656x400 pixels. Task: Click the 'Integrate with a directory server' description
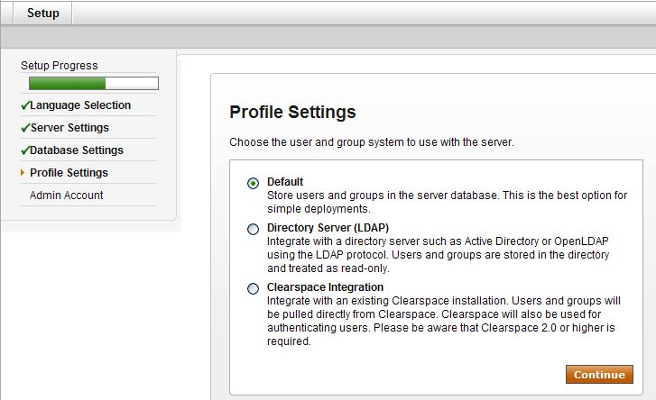coord(438,255)
